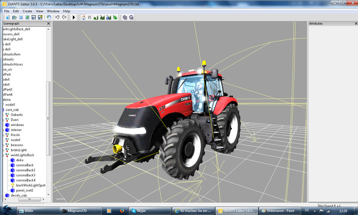Select the brakeLight node

point(19,150)
